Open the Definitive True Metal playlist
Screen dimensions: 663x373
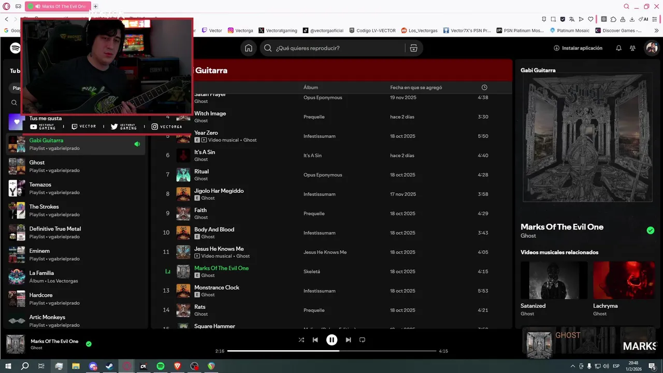76,233
